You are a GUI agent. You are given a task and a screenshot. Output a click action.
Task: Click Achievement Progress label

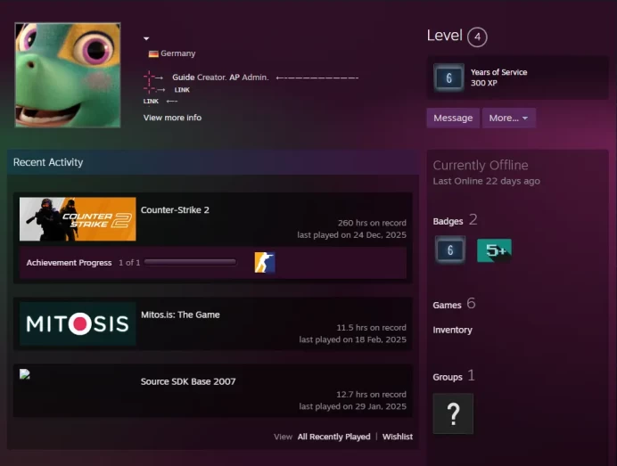click(69, 263)
